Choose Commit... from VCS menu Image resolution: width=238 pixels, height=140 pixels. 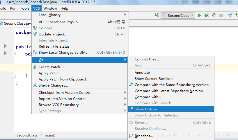(80, 28)
